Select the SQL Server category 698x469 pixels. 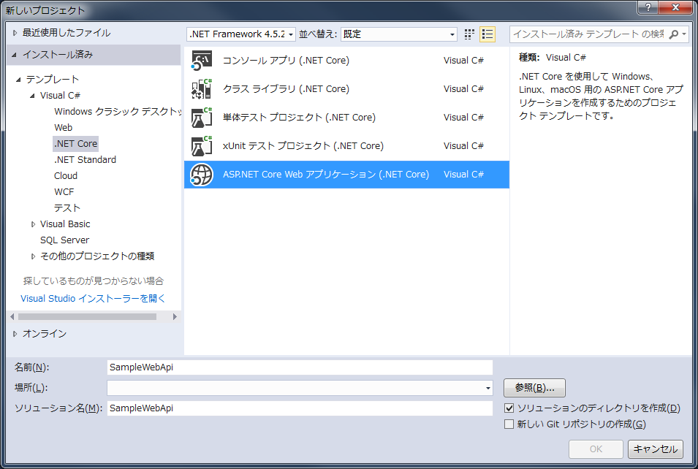pos(64,240)
